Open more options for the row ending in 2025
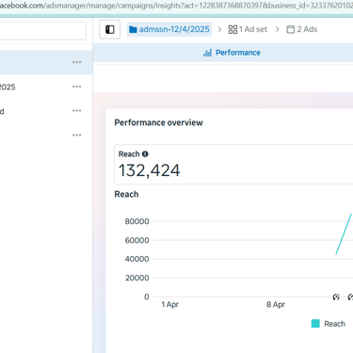Screen dimensions: 353x353 point(77,87)
